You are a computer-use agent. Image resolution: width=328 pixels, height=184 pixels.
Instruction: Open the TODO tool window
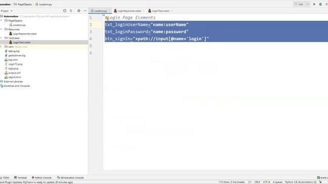pyautogui.click(x=5, y=178)
